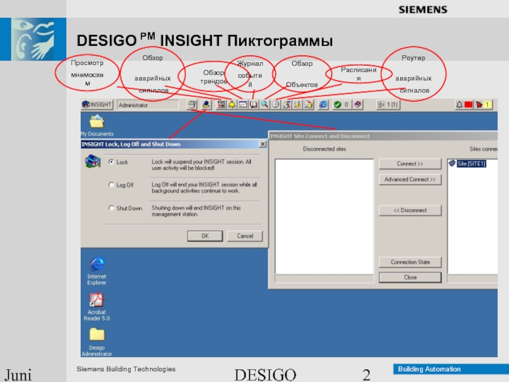
Task: Close the INSIGHT Lock, Log Off dialog
Action: tap(263, 144)
